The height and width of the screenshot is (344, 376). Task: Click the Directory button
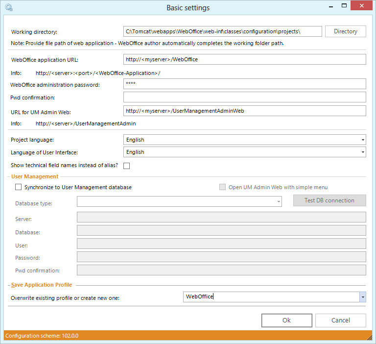point(345,31)
